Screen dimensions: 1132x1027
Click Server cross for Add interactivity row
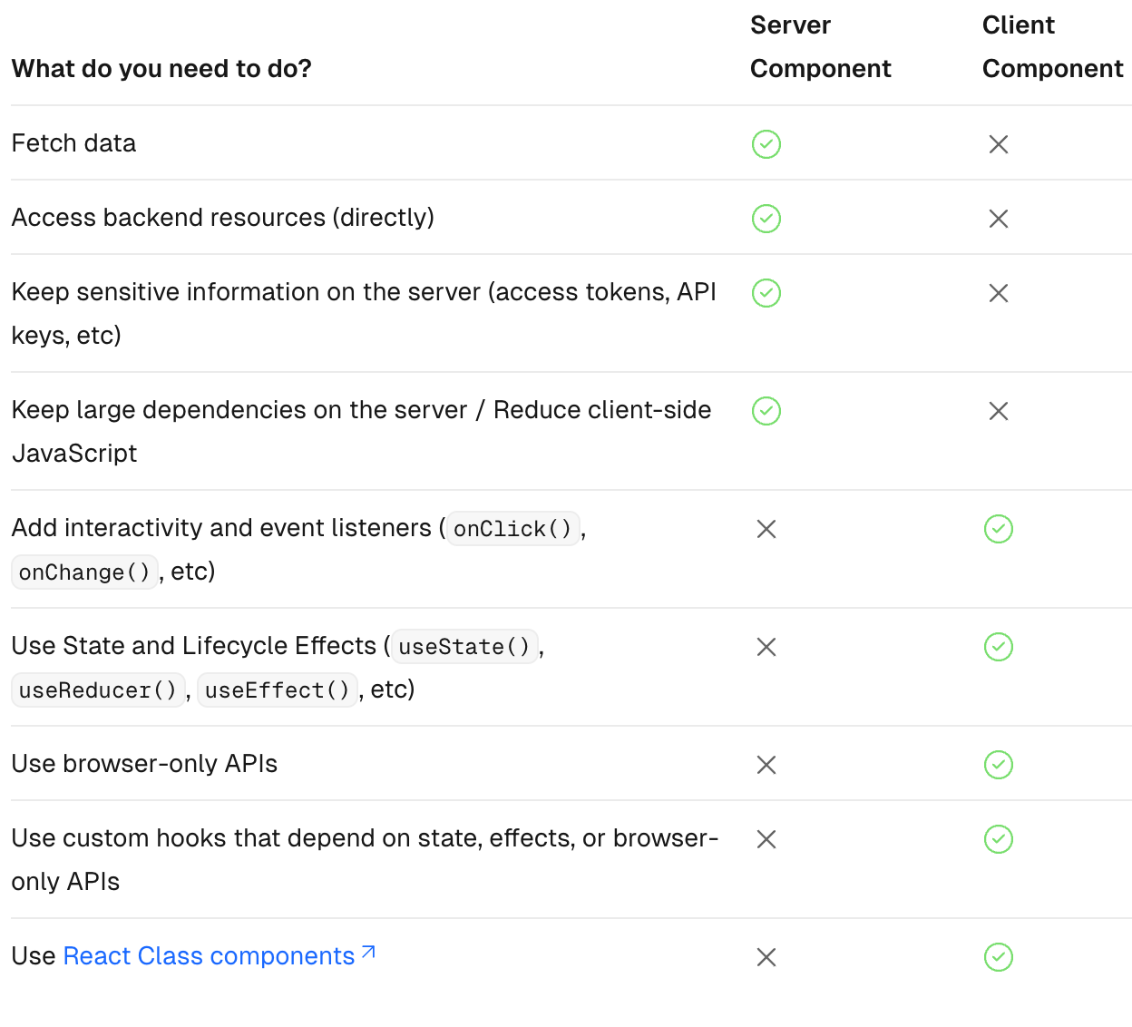pos(766,529)
